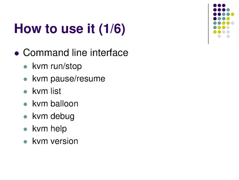
Task: Click the "kvm help" line
Action: click(49, 129)
